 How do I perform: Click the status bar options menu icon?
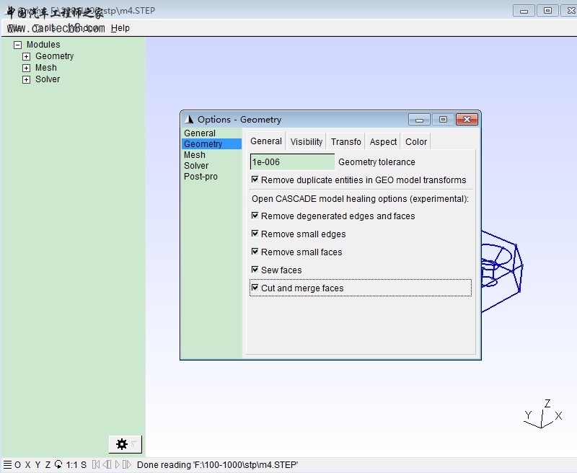tap(7, 465)
